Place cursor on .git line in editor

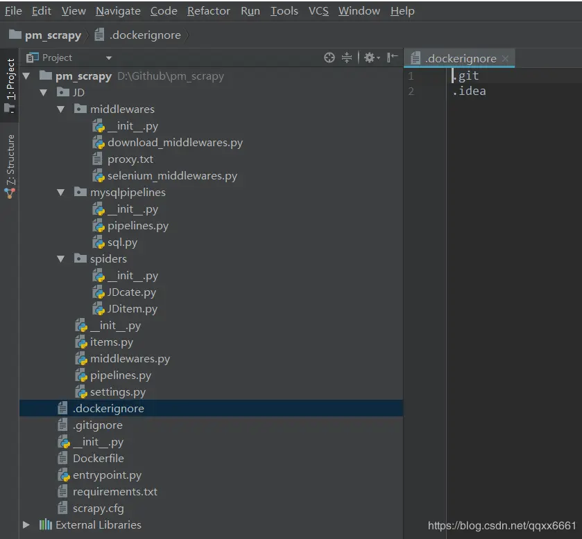click(465, 76)
